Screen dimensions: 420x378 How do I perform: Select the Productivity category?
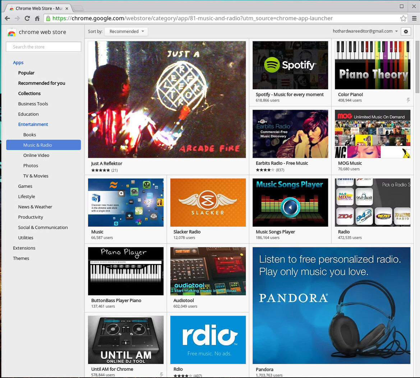31,217
